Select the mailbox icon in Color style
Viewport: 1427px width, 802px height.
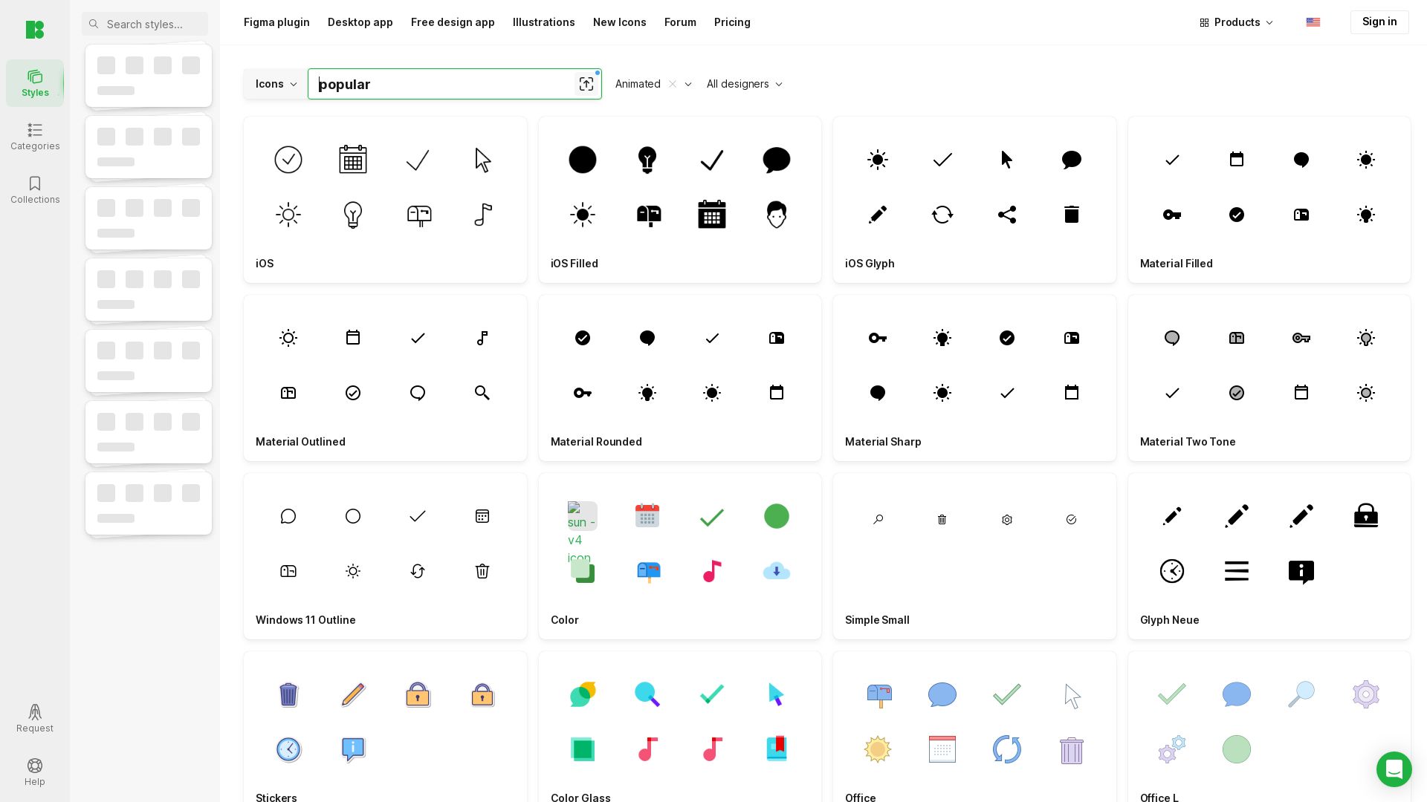point(647,571)
